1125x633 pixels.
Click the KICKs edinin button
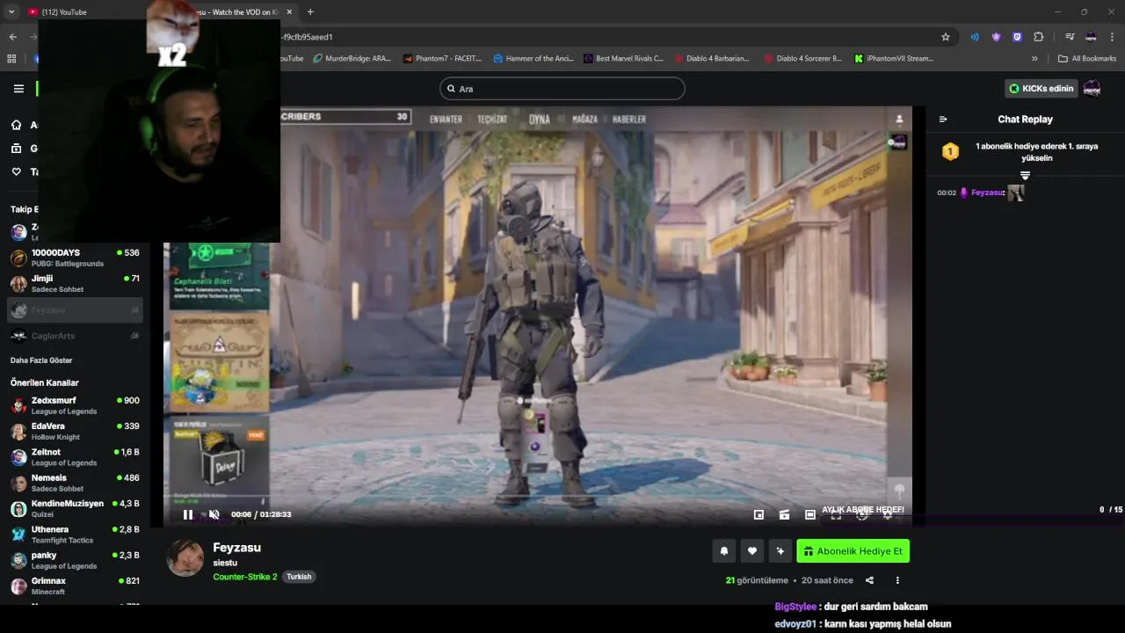[x=1041, y=89]
